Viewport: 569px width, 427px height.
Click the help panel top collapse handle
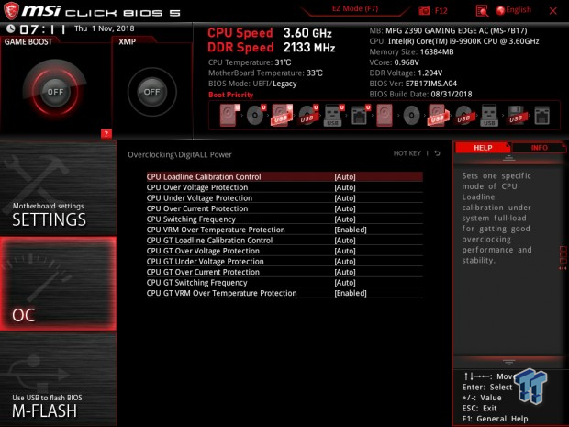click(x=508, y=158)
